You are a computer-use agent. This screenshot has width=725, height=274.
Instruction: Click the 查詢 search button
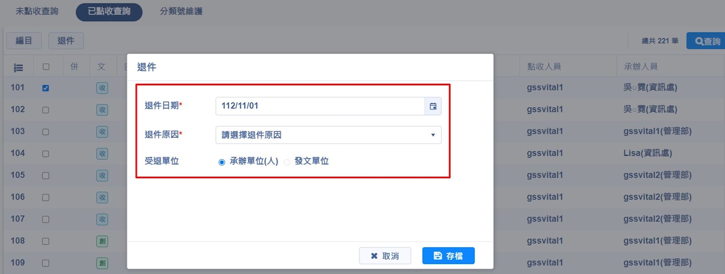click(706, 41)
